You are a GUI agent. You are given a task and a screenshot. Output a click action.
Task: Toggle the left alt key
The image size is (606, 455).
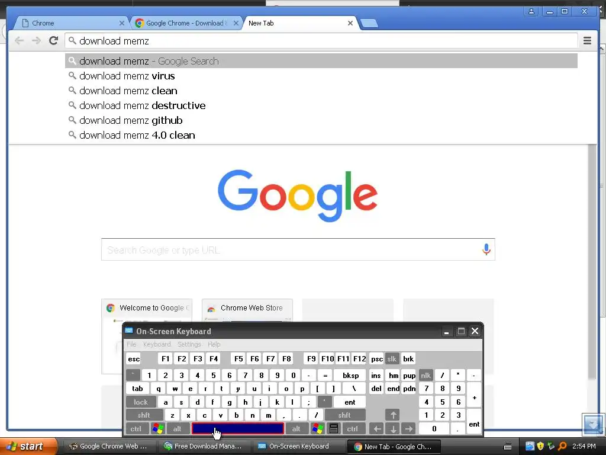click(178, 429)
